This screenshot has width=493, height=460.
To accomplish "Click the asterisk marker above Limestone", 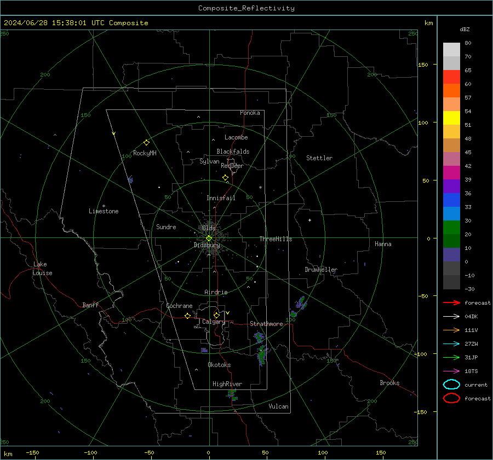I will click(104, 206).
